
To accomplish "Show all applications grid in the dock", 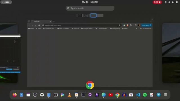I will point(165,95).
